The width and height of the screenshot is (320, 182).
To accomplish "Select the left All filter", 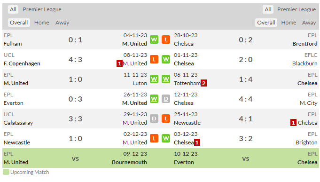I will pos(13,9).
